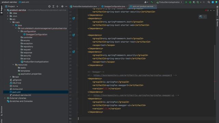Select ProductServiceApplication class in tree

[x=35, y=62]
